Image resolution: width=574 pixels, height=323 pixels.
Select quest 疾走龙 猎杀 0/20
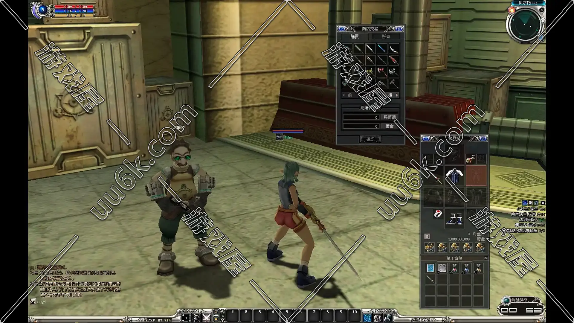(530, 225)
